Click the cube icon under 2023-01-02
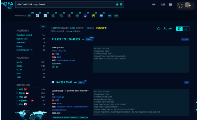 tap(57, 67)
